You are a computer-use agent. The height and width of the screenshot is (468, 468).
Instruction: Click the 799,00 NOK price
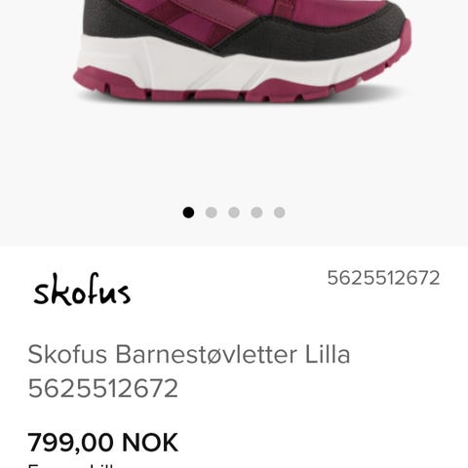(103, 443)
